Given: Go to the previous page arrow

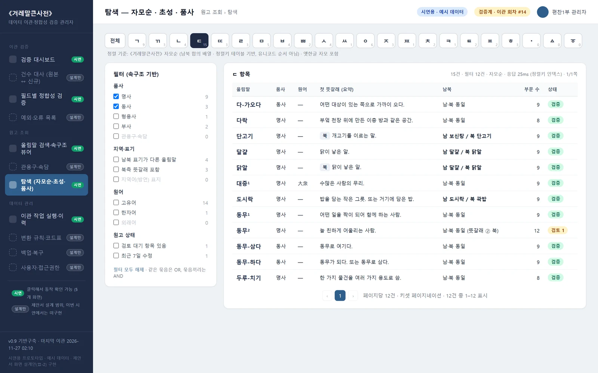Looking at the screenshot, I should point(327,296).
